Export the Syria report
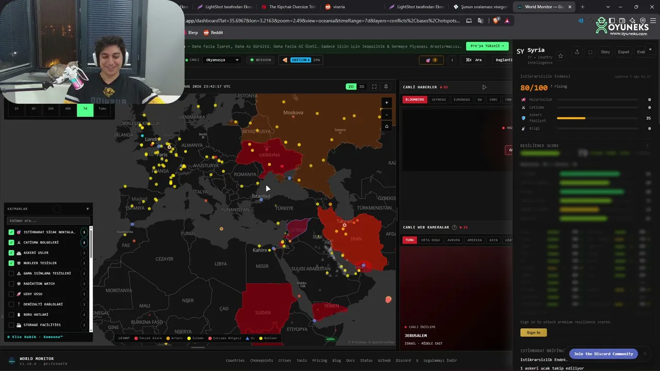This screenshot has height=371, width=660. click(x=623, y=52)
